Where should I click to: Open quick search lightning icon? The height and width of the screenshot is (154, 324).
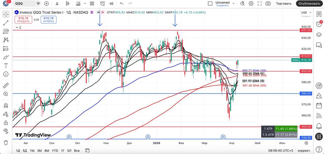[x=242, y=4]
